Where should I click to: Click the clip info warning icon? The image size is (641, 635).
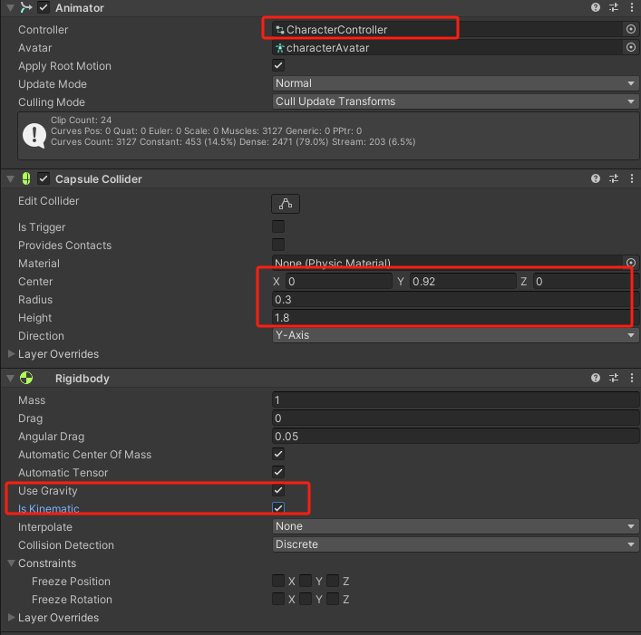[x=34, y=136]
